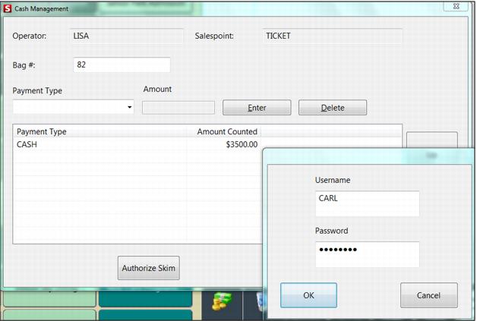Click the Authorize Skim button
477x321 pixels.
coord(149,268)
